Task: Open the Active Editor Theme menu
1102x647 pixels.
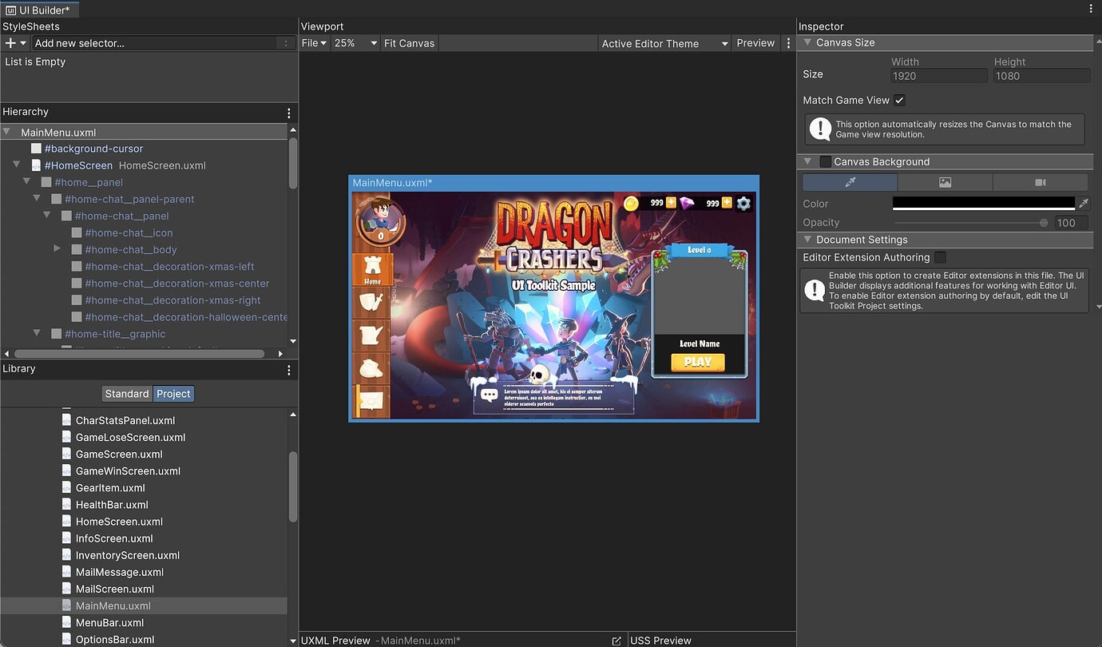Action: coord(664,43)
